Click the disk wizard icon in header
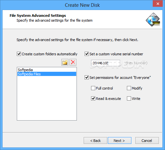The width and height of the screenshot is (165, 150). click(x=153, y=20)
